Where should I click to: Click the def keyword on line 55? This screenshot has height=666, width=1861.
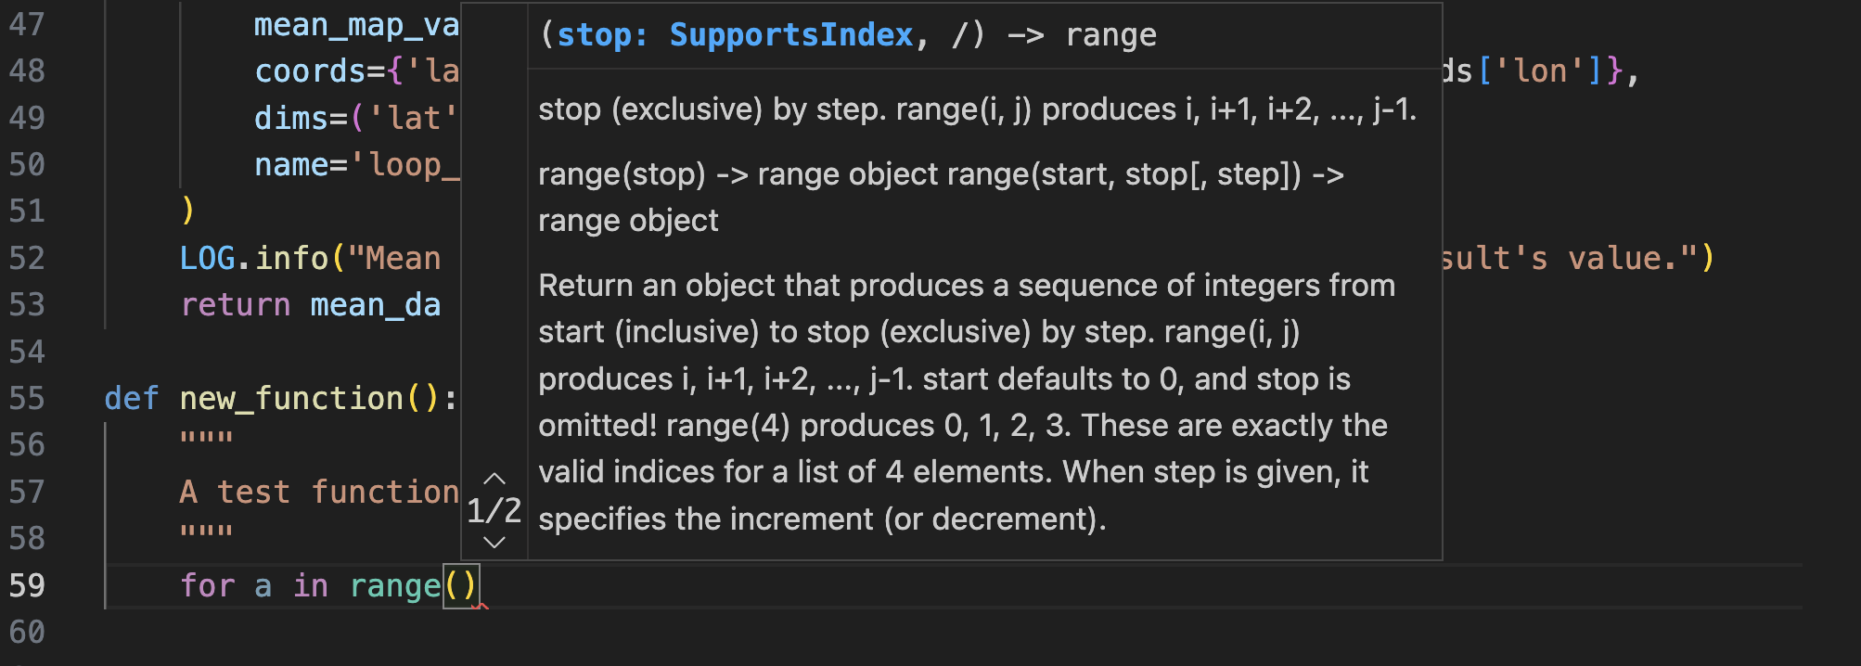[131, 398]
